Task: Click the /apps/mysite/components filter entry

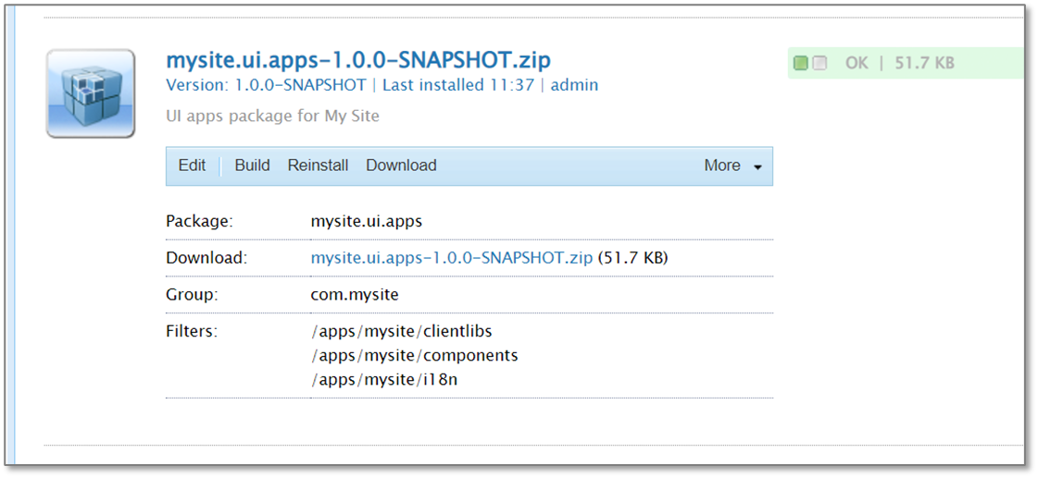Action: 414,355
